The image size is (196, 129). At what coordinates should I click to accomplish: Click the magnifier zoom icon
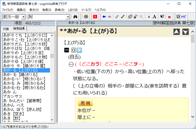[141, 17]
